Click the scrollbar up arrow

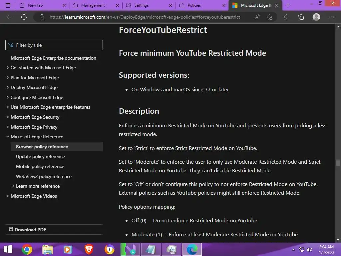click(338, 27)
